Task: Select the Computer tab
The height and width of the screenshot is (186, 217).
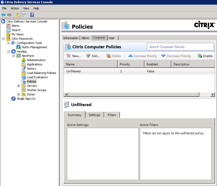Action: click(99, 38)
